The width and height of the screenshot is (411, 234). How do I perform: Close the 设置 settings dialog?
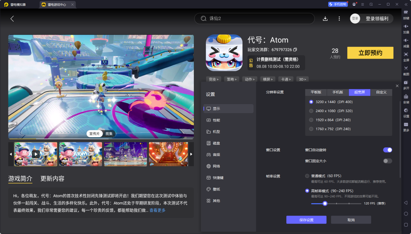click(397, 86)
